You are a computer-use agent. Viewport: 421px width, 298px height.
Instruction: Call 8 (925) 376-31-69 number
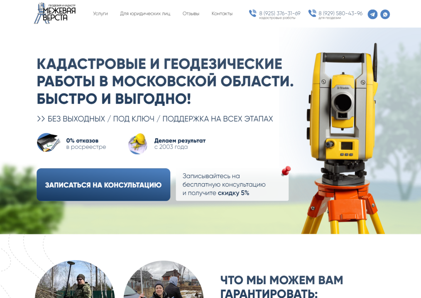279,13
